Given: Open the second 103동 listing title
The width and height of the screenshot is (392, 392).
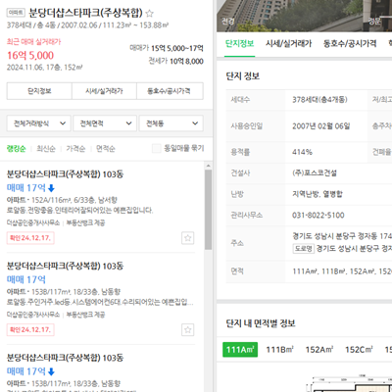Looking at the screenshot, I should coord(65,266).
